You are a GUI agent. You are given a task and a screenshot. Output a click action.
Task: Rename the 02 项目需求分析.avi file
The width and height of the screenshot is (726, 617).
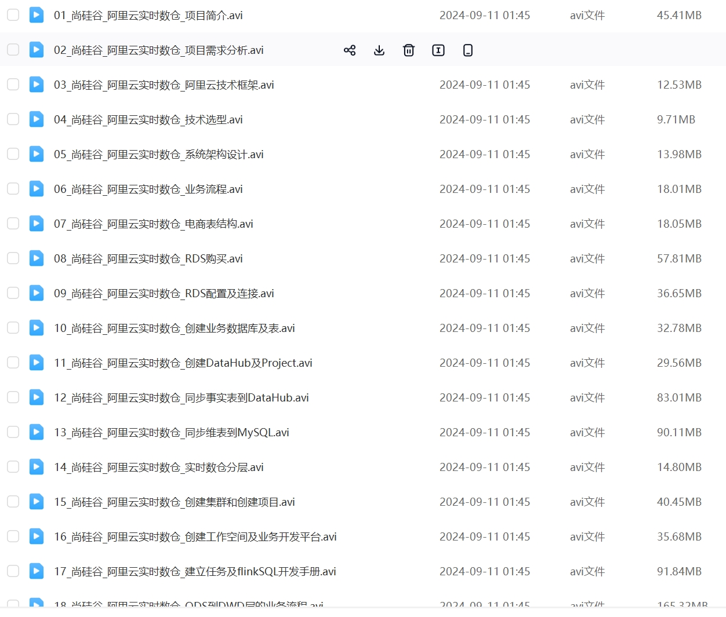pyautogui.click(x=438, y=50)
